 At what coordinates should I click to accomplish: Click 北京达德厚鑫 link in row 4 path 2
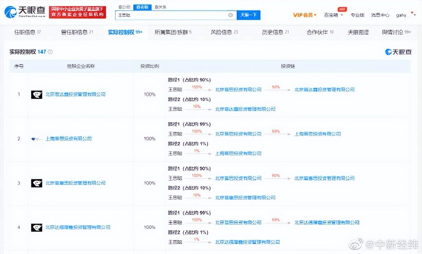pos(247,242)
